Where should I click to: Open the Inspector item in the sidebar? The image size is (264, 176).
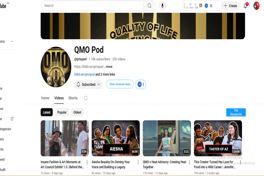pyautogui.click(x=6, y=129)
